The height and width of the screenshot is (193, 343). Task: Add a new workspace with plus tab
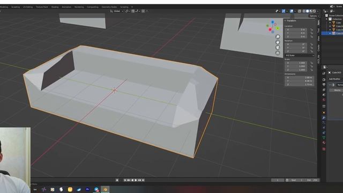132,7
